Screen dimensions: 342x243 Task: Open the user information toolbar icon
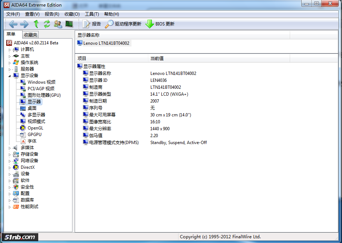(x=58, y=24)
